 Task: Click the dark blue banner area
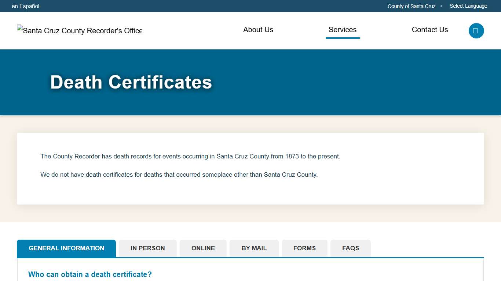pyautogui.click(x=330, y=82)
